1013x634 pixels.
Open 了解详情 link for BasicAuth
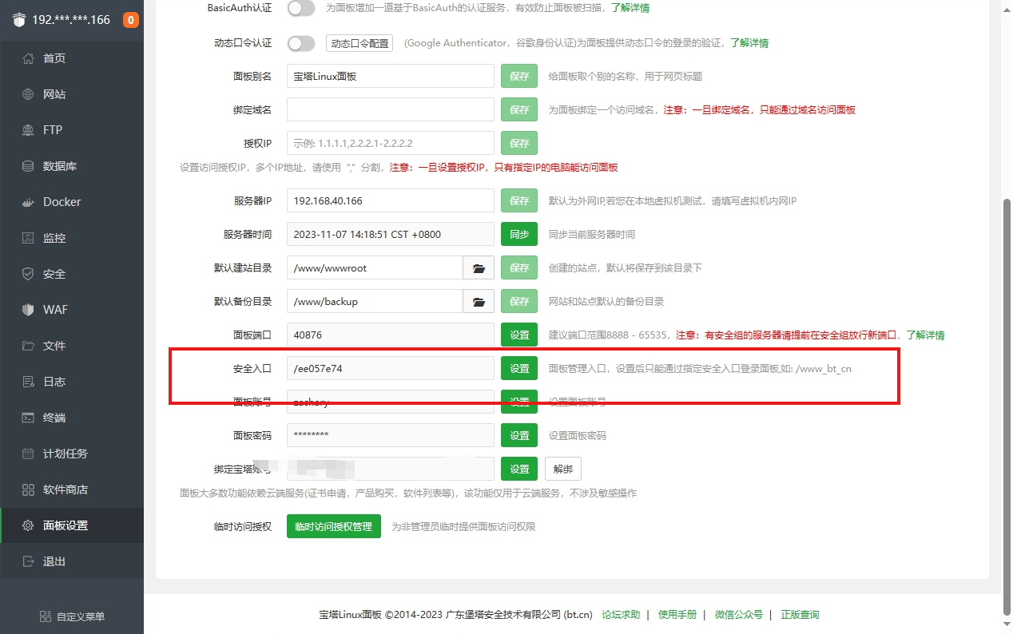630,8
